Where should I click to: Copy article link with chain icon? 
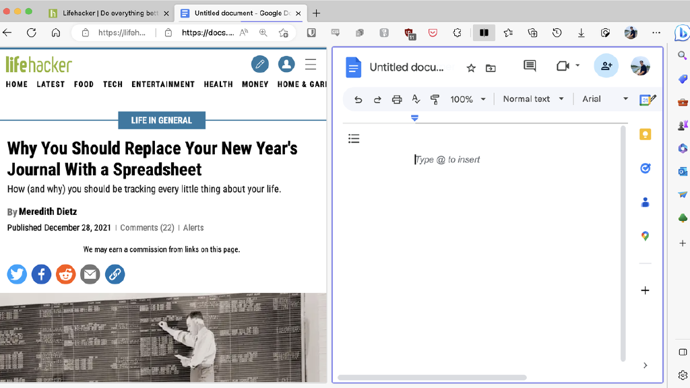(x=115, y=274)
